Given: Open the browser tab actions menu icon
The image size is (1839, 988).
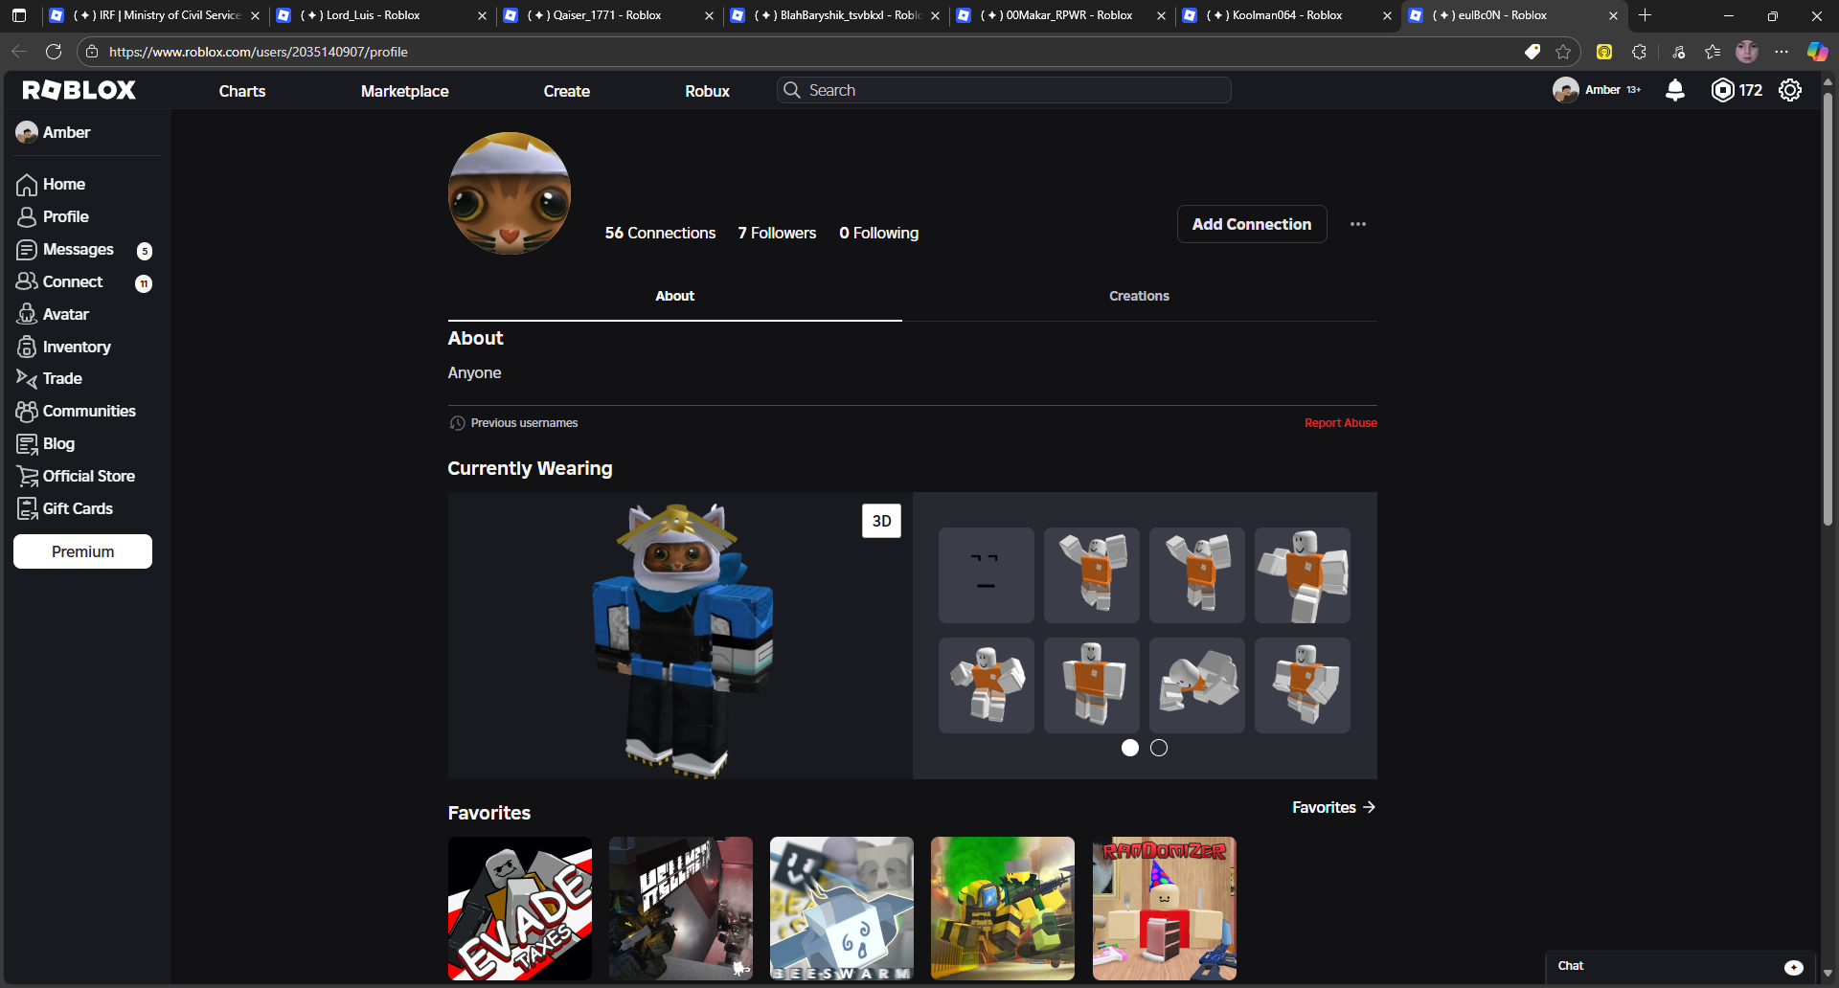Looking at the screenshot, I should click(19, 15).
